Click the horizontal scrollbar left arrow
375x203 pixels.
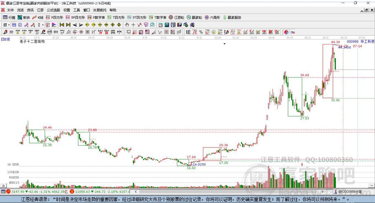tap(136, 192)
